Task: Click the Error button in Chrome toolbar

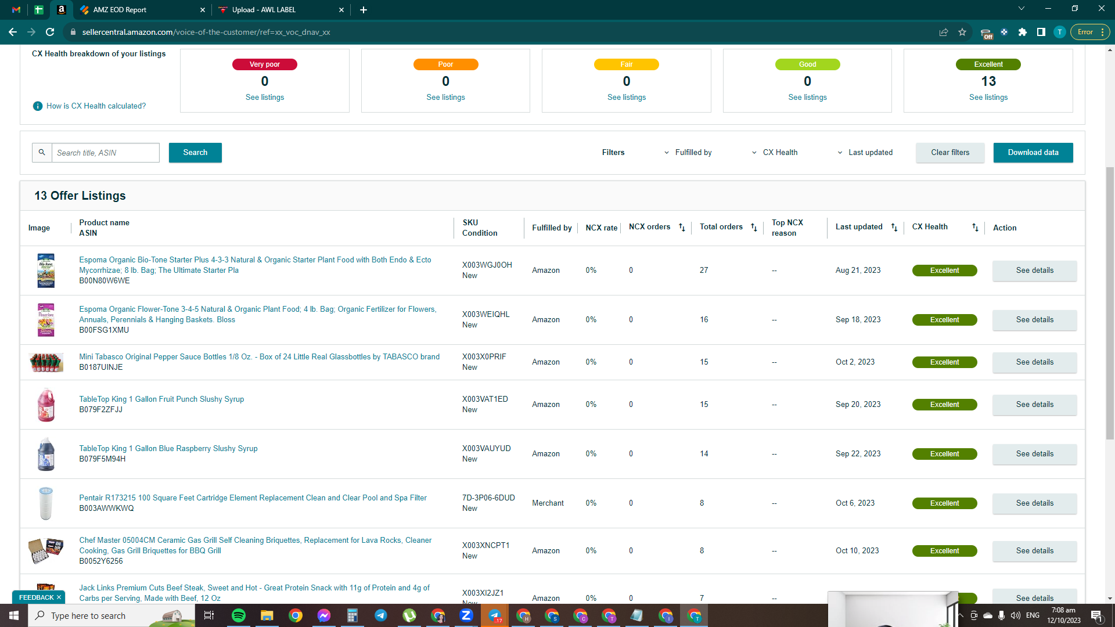Action: click(x=1090, y=32)
